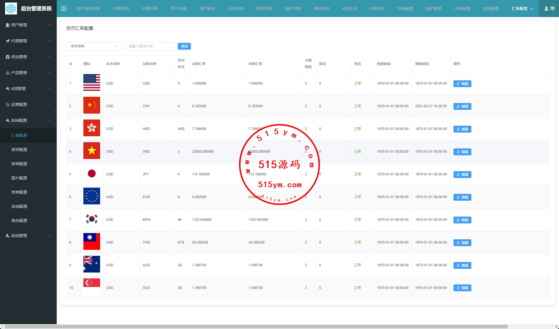This screenshot has height=329, width=559.
Task: Click the Australia flag icon for AUD
Action: coord(92,264)
